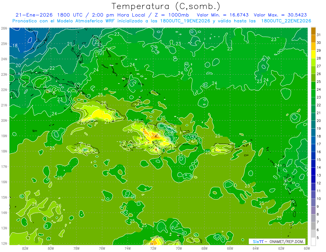Click the title "Temperatura (C,somb.)"
Screen dimensions: 326x252
[x=166, y=6]
